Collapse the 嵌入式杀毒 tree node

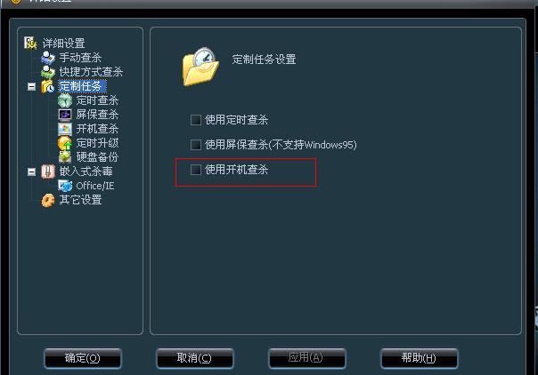31,172
